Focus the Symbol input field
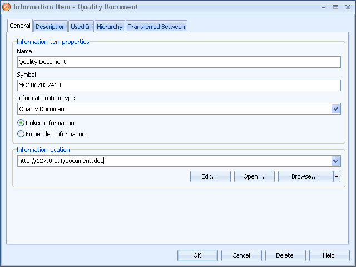 click(x=179, y=86)
